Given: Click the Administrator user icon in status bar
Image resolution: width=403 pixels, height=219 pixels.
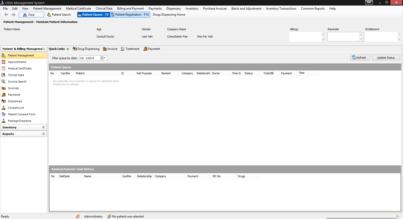Looking at the screenshot, I should (x=78, y=216).
